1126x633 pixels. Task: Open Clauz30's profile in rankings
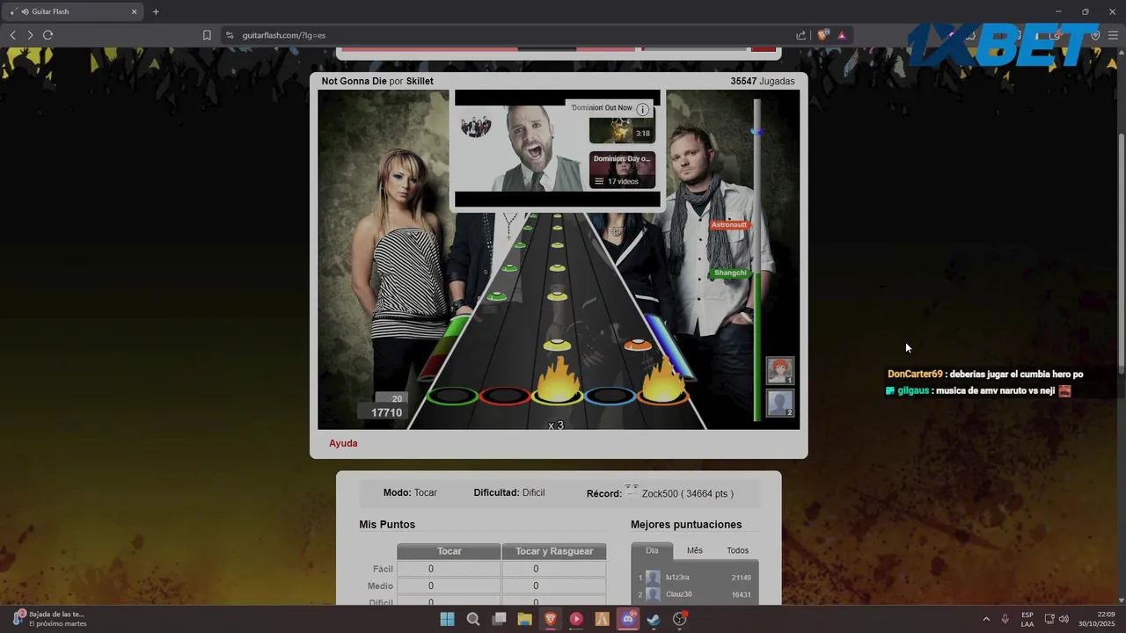pos(679,594)
